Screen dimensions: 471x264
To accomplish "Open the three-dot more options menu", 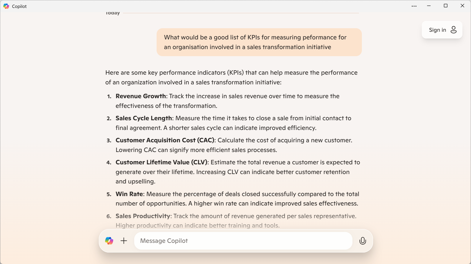I will 414,6.
